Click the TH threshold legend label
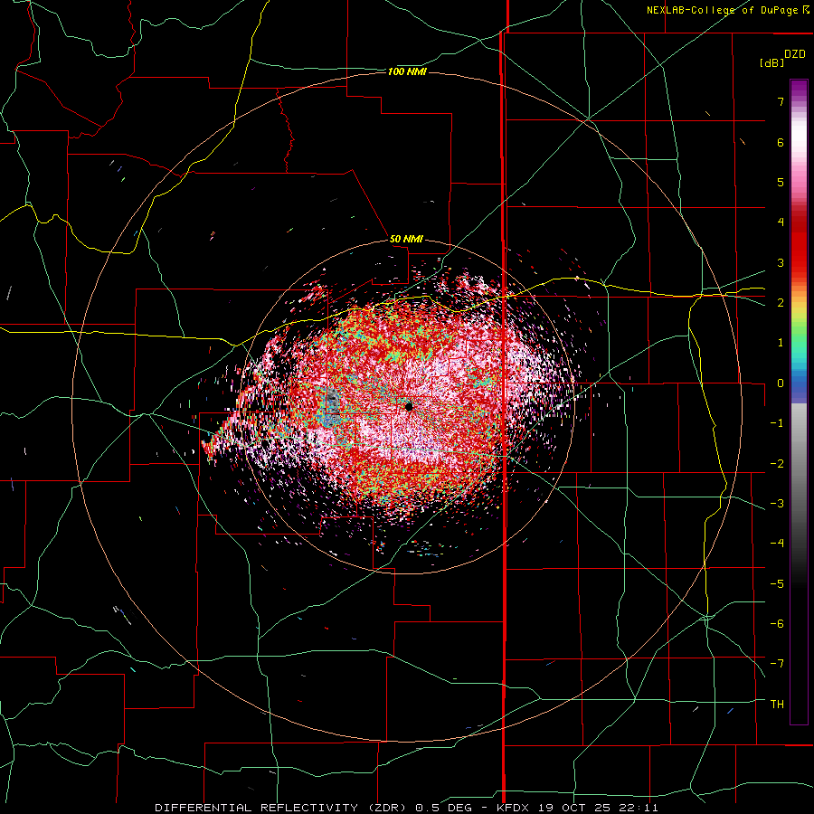This screenshot has height=814, width=814. (777, 705)
